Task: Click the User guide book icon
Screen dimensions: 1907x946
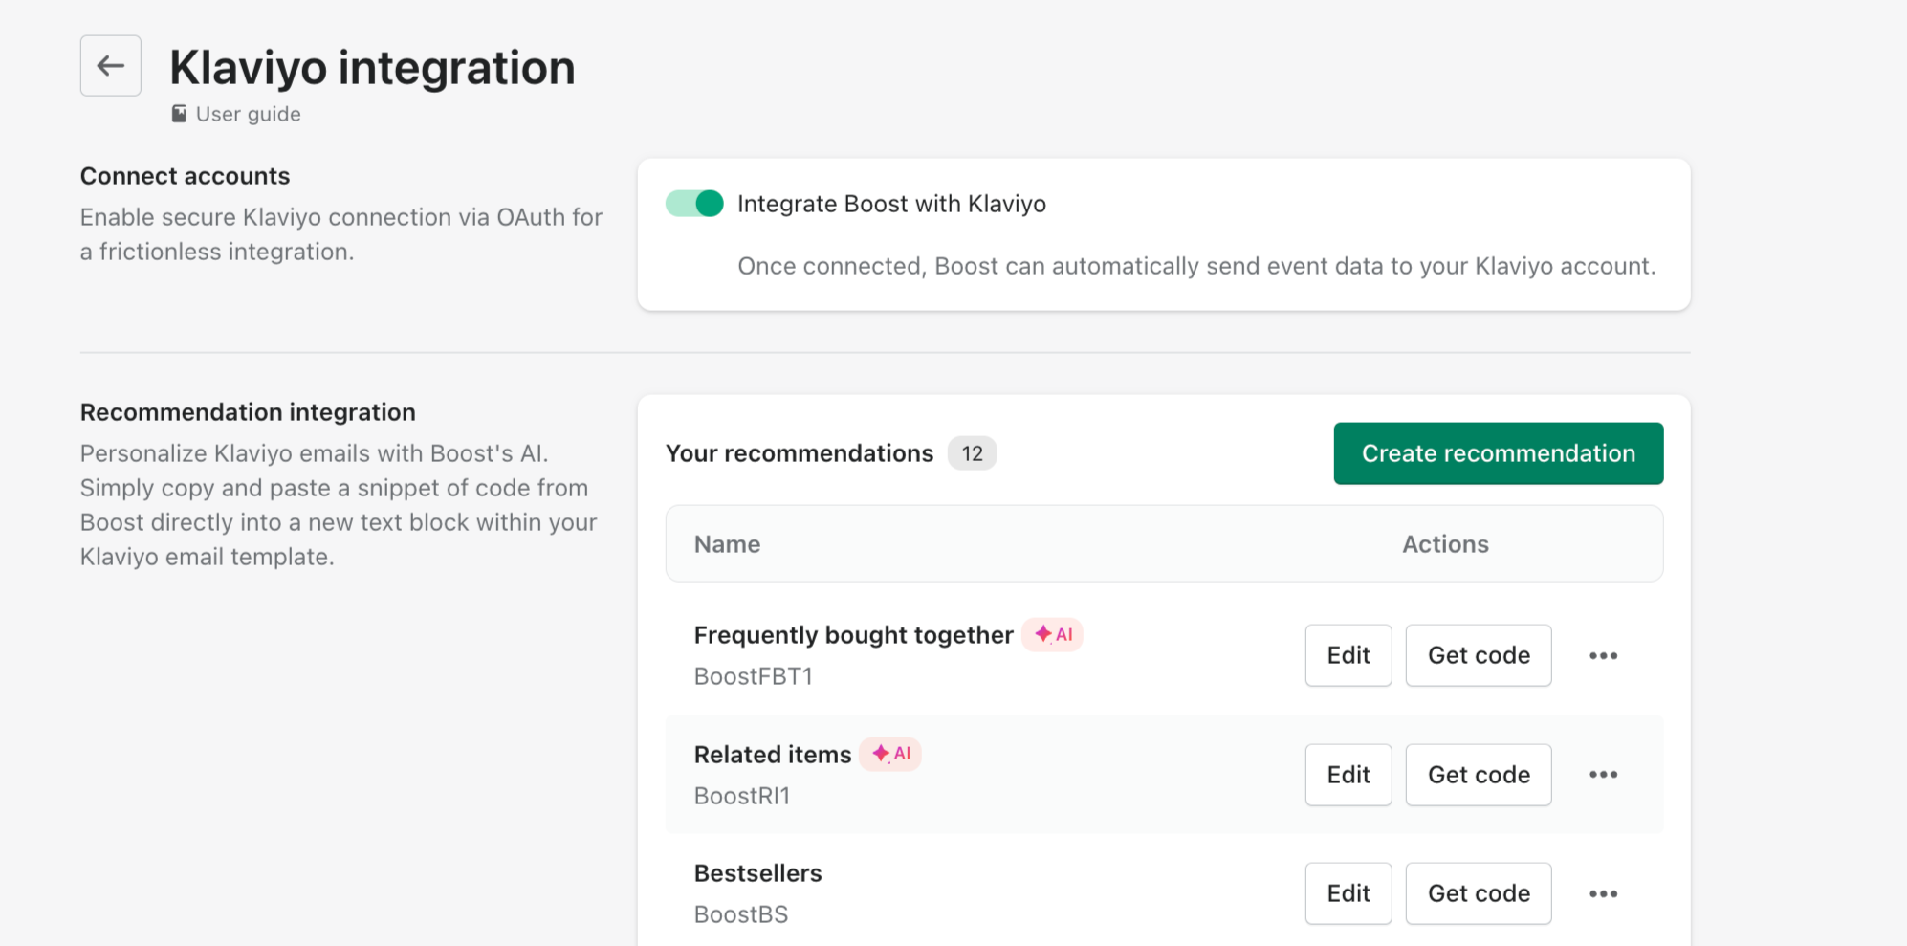Action: point(179,114)
